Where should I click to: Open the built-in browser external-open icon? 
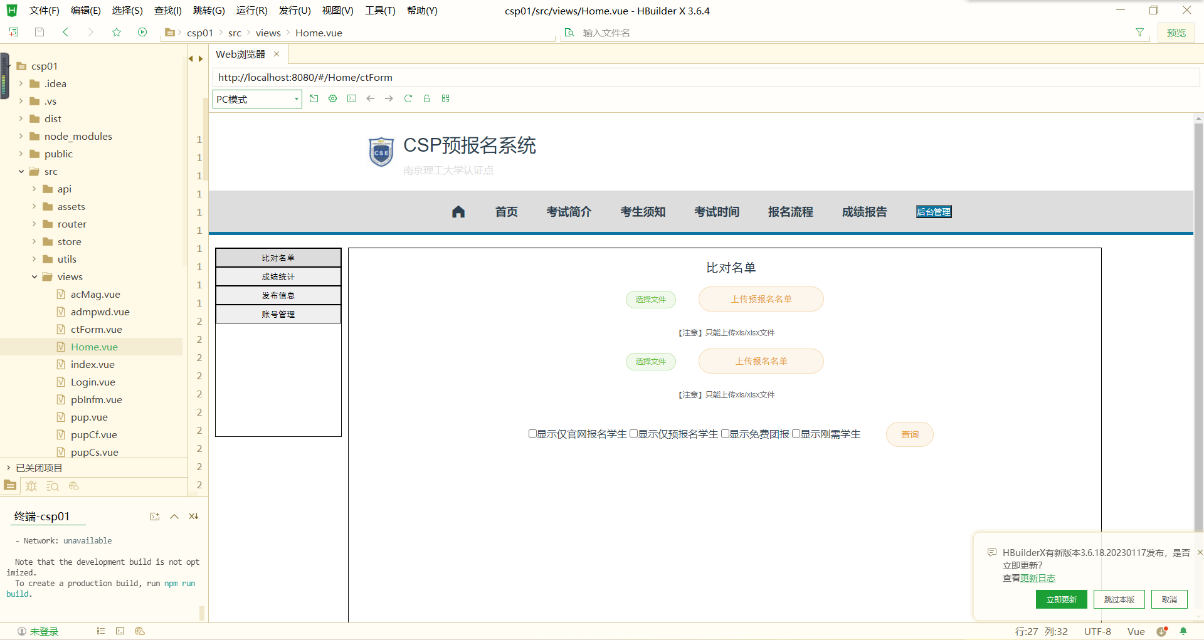click(x=314, y=98)
